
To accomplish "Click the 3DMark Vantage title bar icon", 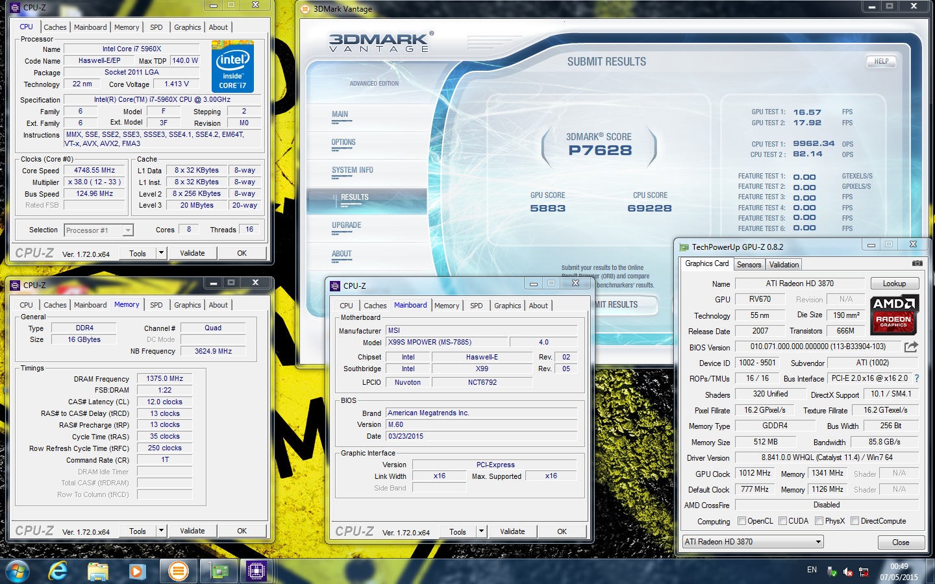I will tap(306, 9).
